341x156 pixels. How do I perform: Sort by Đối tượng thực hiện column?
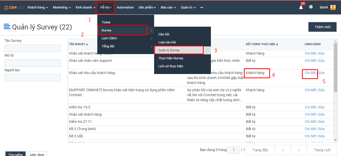pos(277,44)
